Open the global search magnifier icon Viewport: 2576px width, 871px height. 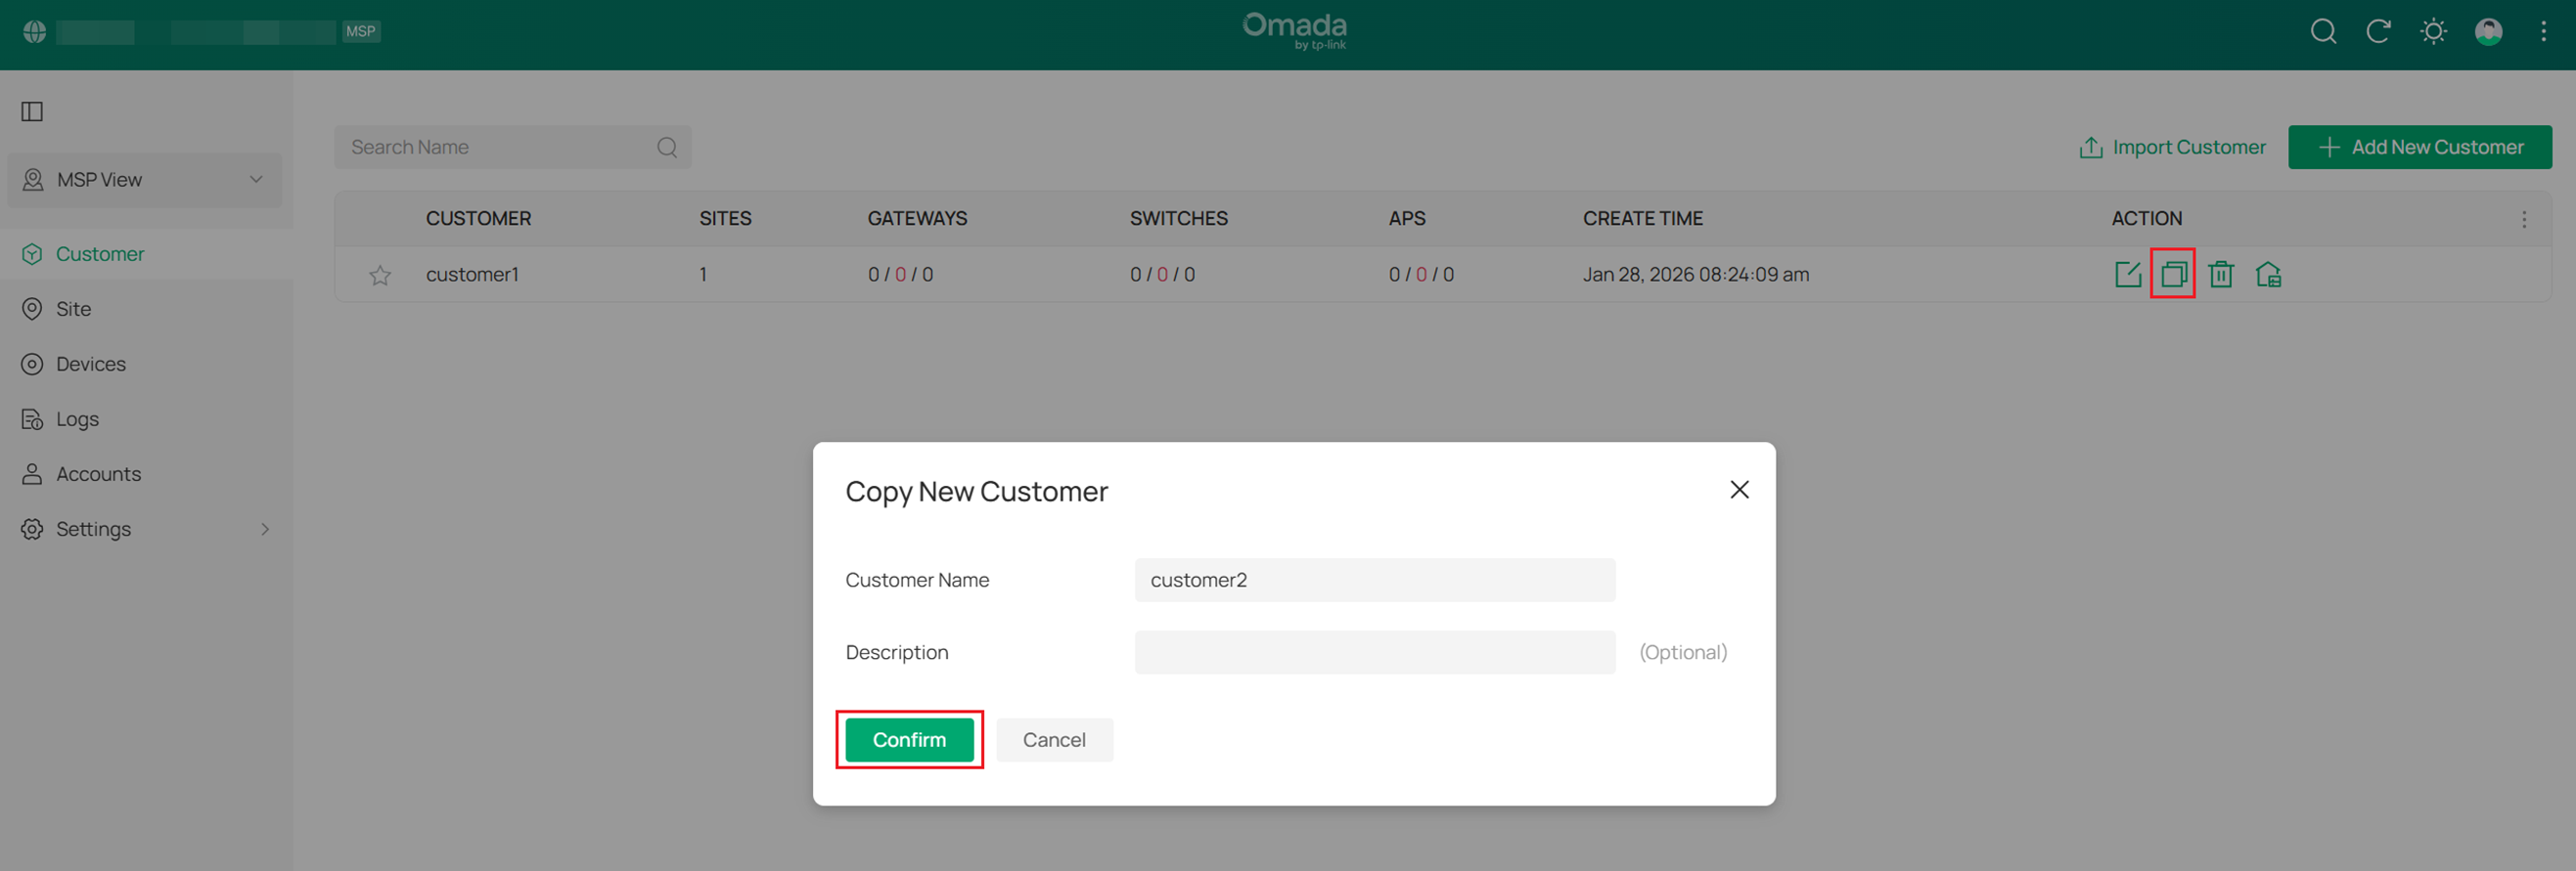[x=2323, y=32]
